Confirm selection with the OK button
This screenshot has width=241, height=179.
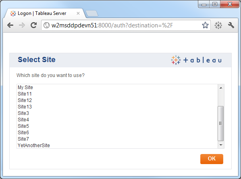coord(212,159)
